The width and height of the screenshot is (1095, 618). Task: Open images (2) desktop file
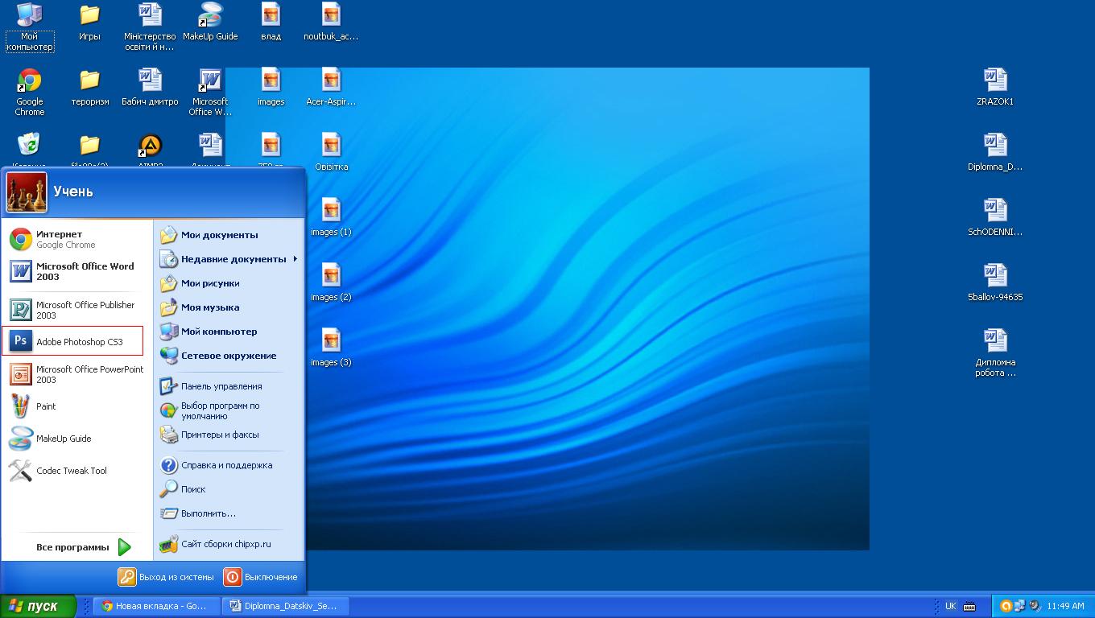point(331,283)
